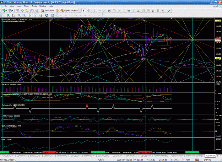Switch to the SPMAR9,H4 chart tab
The width and height of the screenshot is (222, 162).
(x=90, y=156)
